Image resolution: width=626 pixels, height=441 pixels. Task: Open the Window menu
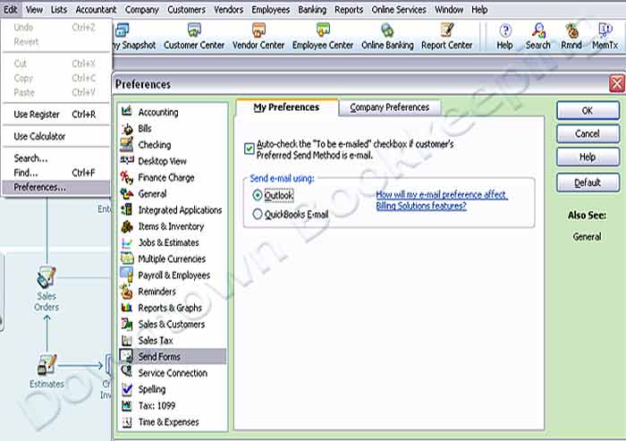(449, 10)
